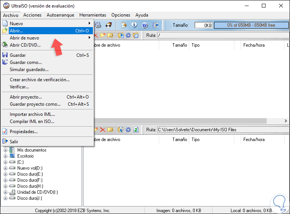Expand the Disco duro(H:) node
The width and height of the screenshot is (290, 214).
5,186
